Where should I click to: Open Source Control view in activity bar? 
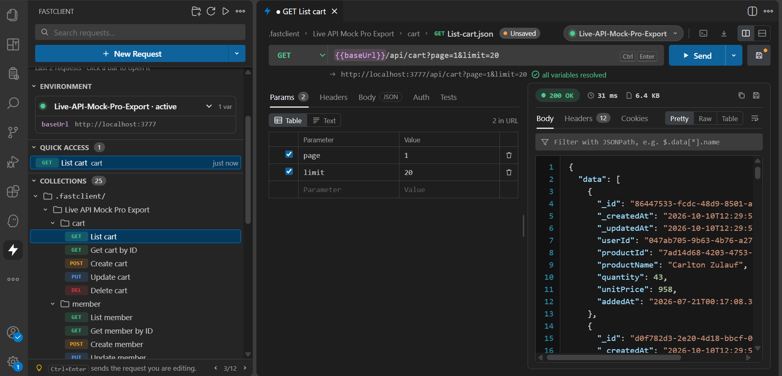pos(13,132)
